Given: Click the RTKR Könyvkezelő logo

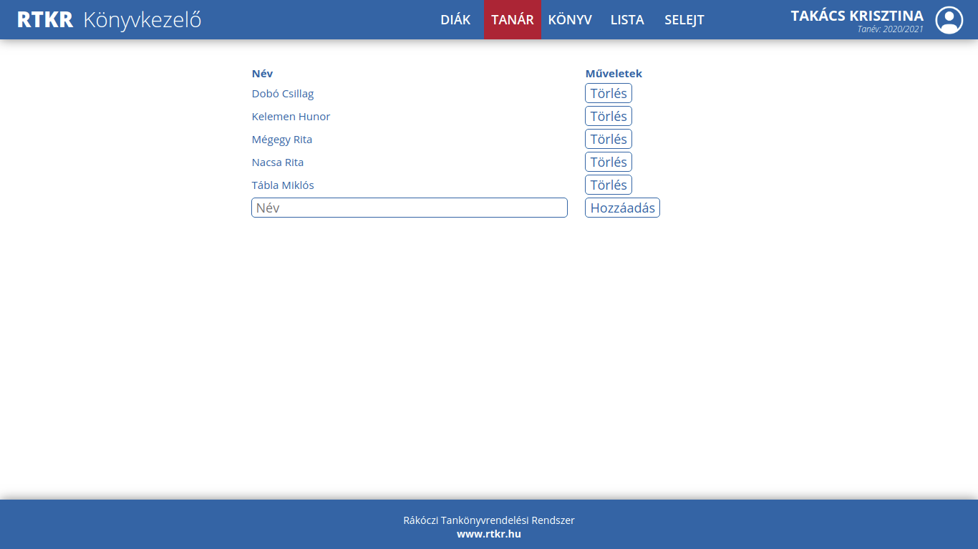Looking at the screenshot, I should [109, 20].
